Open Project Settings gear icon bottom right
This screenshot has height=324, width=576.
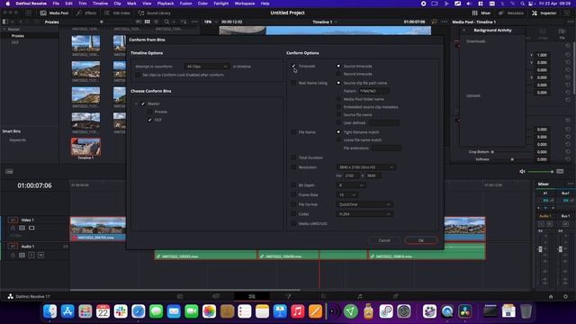click(x=565, y=296)
